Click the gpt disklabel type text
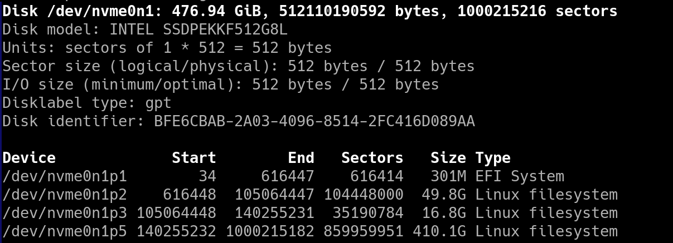This screenshot has height=243, width=673. coord(158,103)
